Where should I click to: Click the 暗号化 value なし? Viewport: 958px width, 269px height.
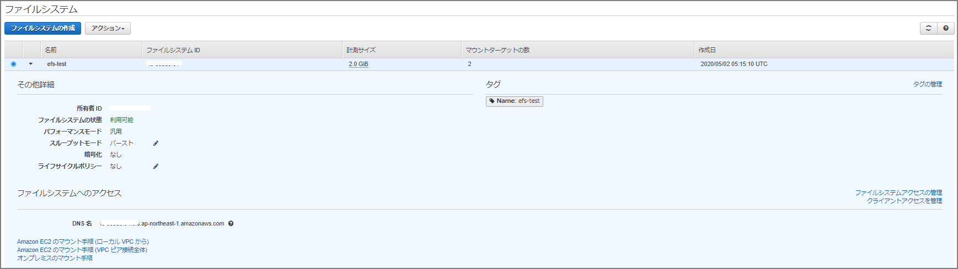pyautogui.click(x=116, y=155)
